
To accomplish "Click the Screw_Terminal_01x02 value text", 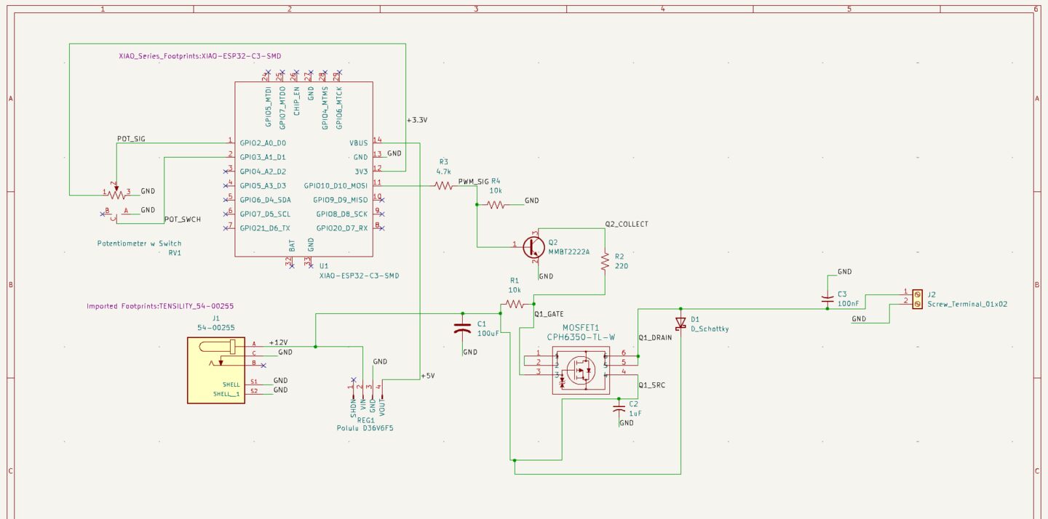I will 968,305.
